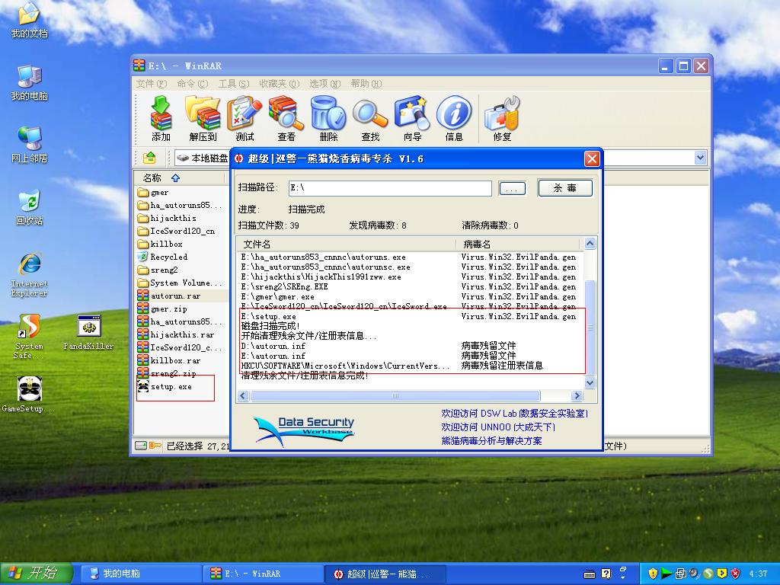Open the 工具(S) menu in WinRAR
The height and width of the screenshot is (585, 780).
pyautogui.click(x=233, y=84)
